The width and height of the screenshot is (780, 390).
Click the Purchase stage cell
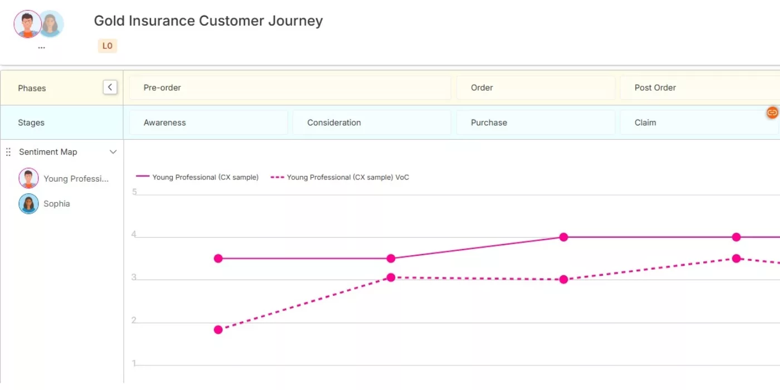(x=535, y=123)
